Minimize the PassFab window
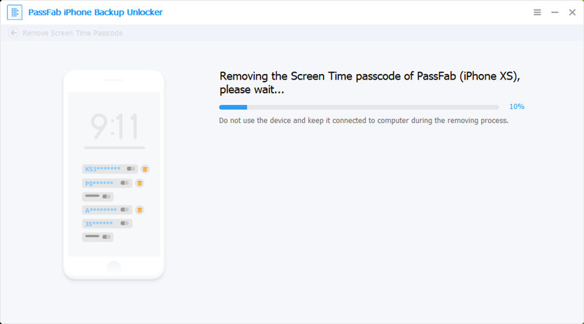Image resolution: width=584 pixels, height=324 pixels. [554, 12]
